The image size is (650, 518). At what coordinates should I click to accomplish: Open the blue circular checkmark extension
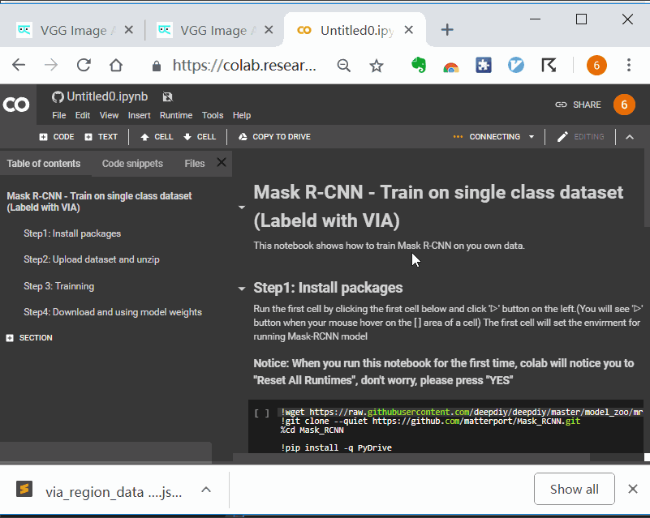coord(516,65)
